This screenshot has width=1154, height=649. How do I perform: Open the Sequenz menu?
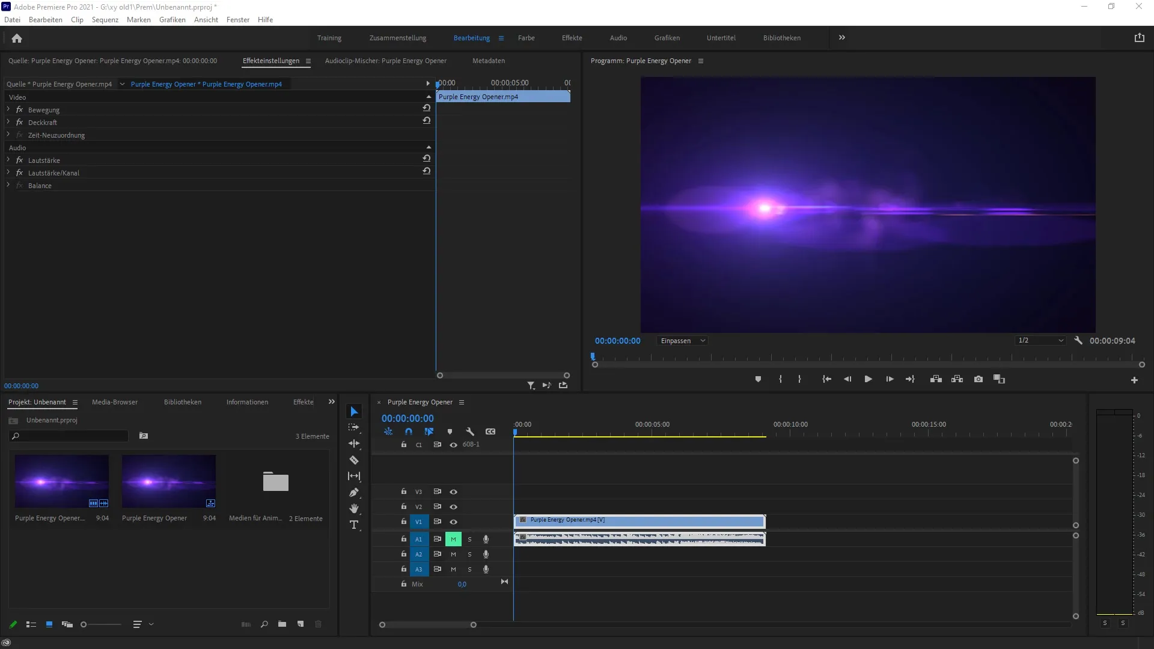pos(105,19)
